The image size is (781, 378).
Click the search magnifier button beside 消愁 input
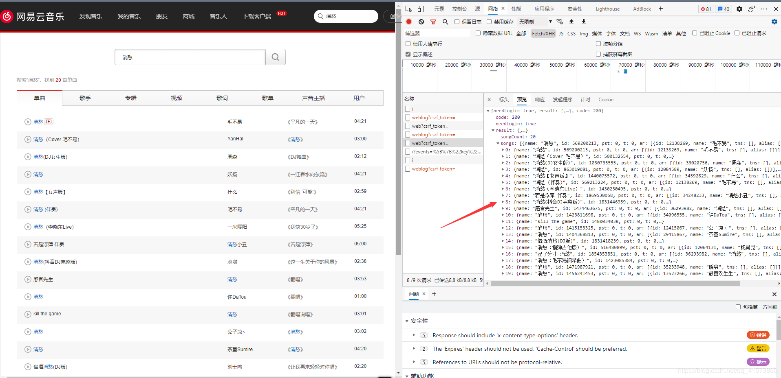click(x=276, y=57)
